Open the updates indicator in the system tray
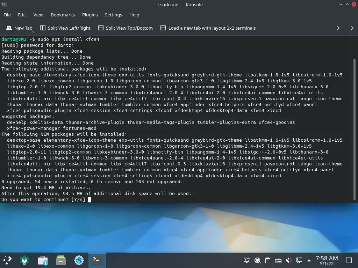The image size is (358, 268). [x=257, y=260]
